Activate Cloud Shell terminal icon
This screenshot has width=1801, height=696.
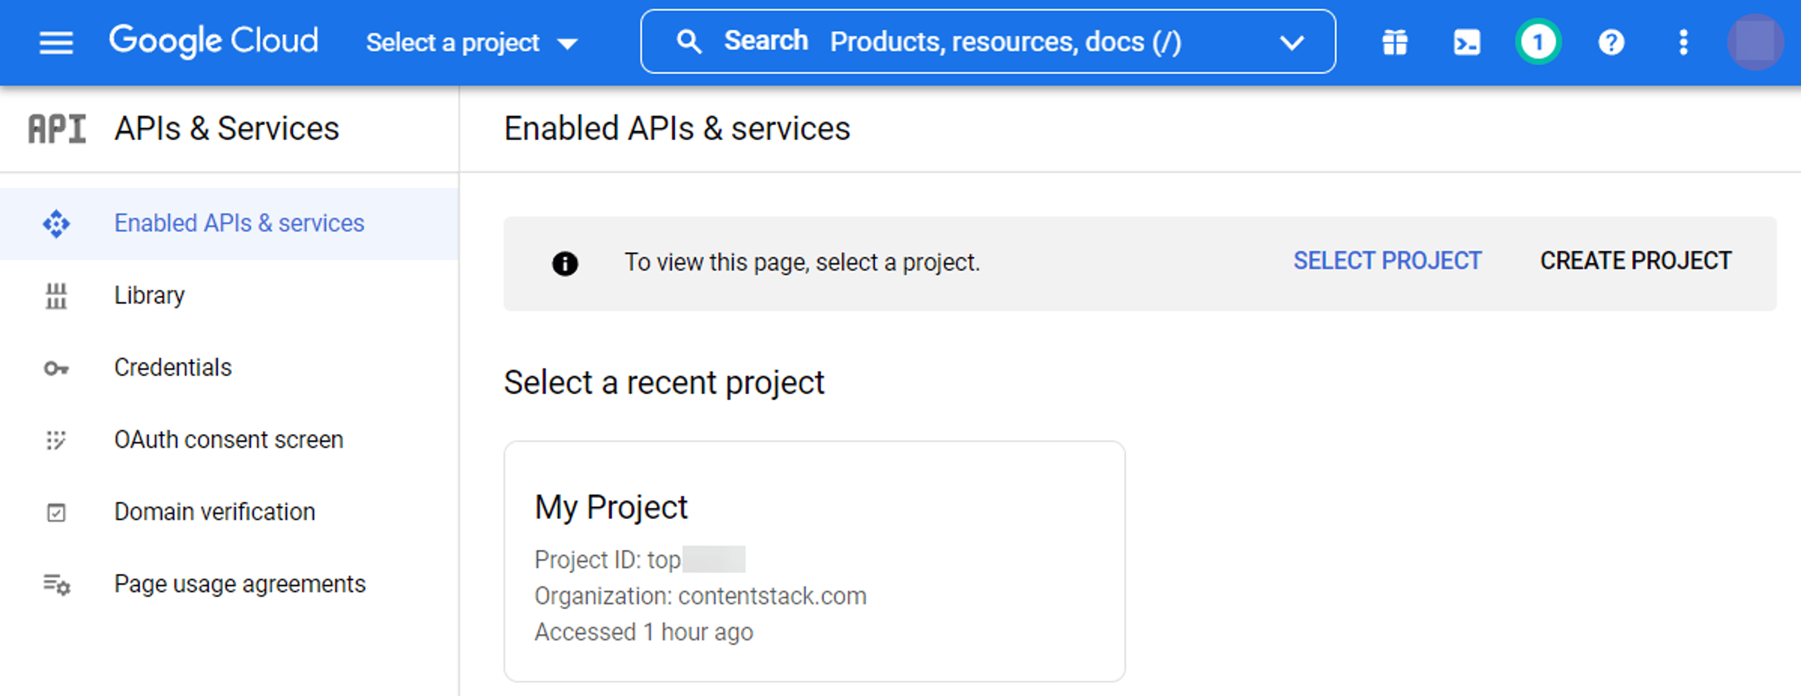point(1467,43)
